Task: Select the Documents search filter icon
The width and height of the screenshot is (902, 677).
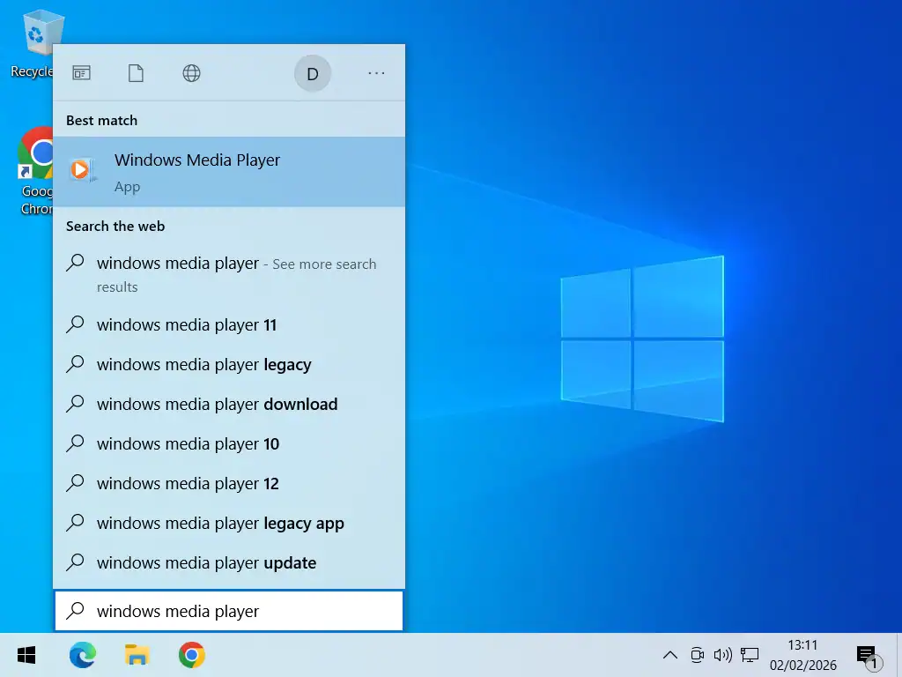Action: (x=136, y=73)
